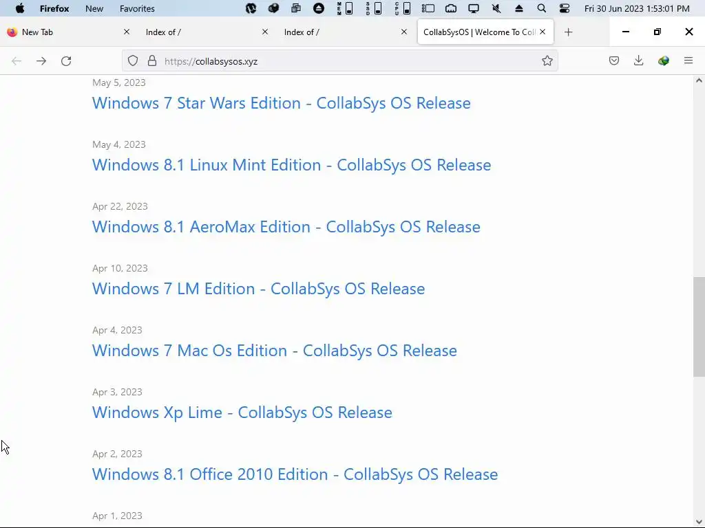Go forward one page
The height and width of the screenshot is (528, 705).
pyautogui.click(x=41, y=61)
